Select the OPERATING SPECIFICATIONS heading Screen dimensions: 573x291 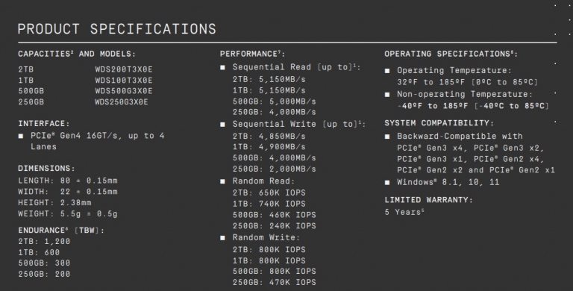451,54
